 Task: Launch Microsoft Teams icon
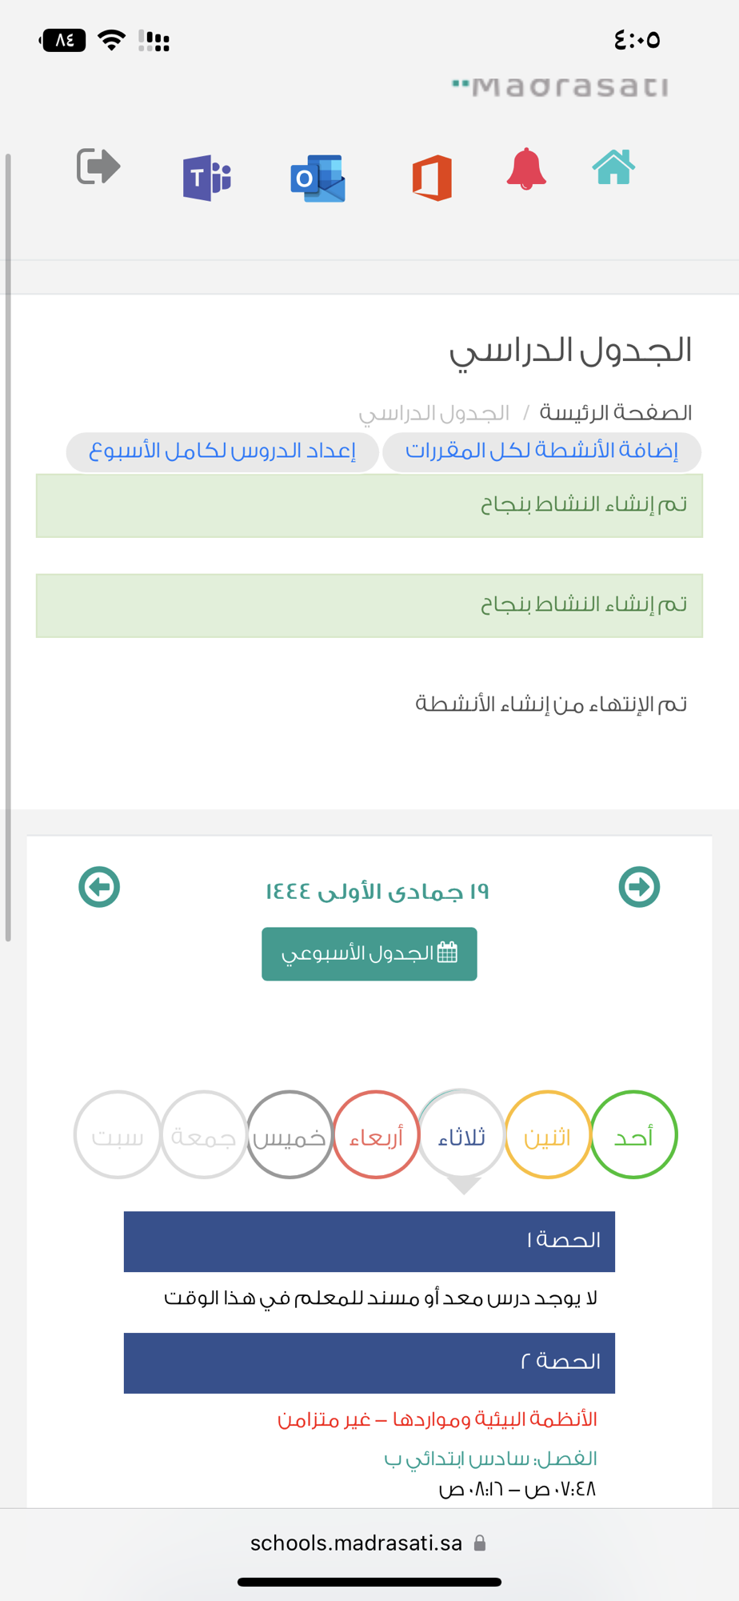[207, 178]
